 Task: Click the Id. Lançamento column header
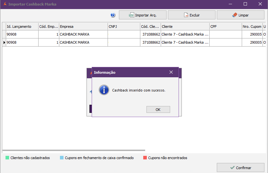pos(22,27)
